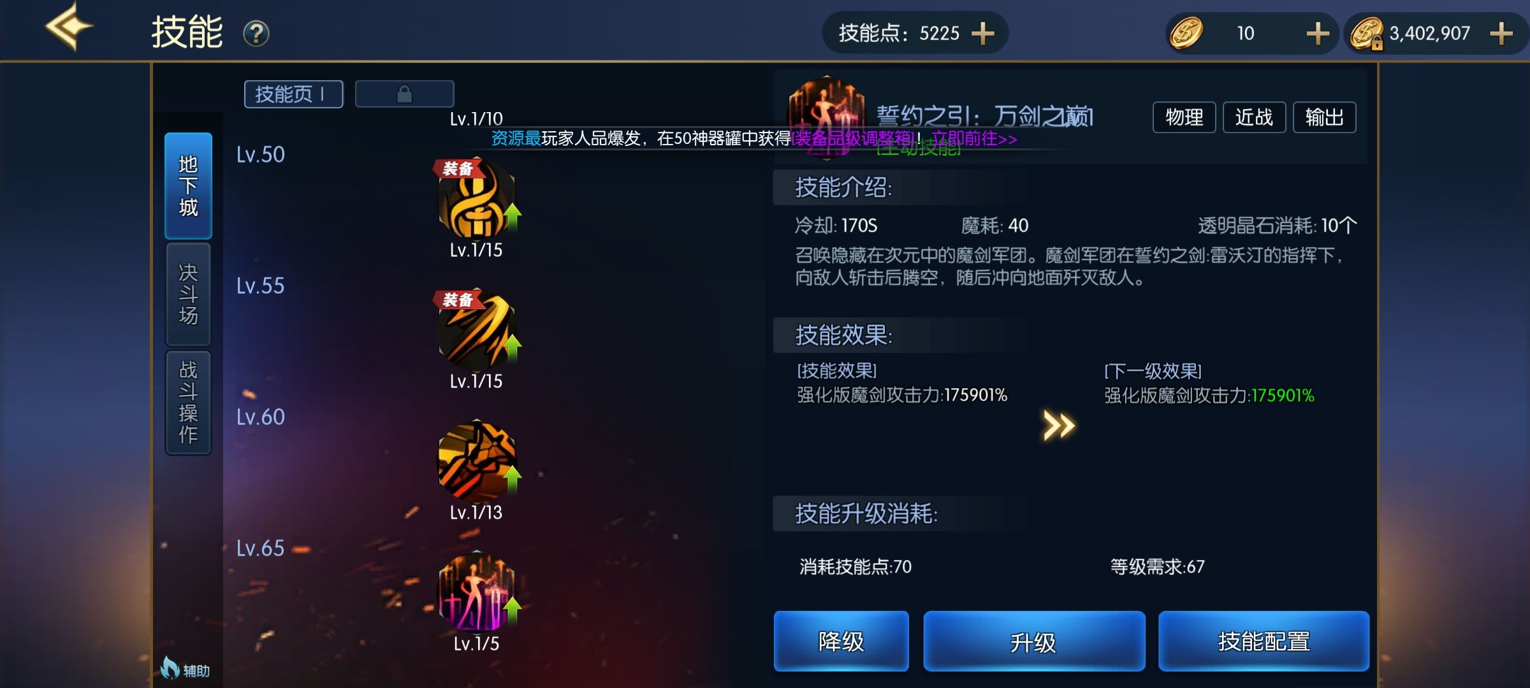Select the Lv.55 equipped slash skill icon
The image size is (1530, 688).
click(x=477, y=330)
